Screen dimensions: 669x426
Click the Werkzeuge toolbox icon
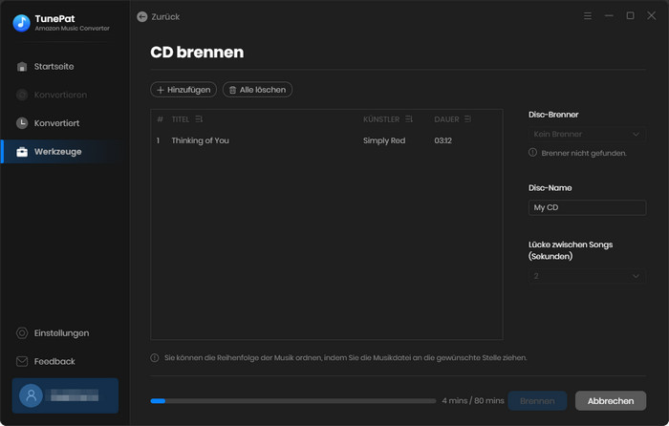click(x=22, y=152)
